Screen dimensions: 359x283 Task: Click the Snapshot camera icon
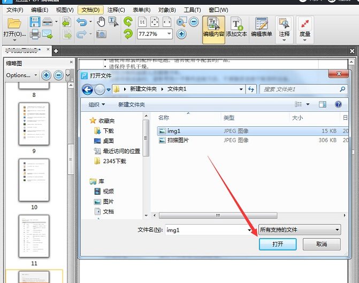pos(101,34)
